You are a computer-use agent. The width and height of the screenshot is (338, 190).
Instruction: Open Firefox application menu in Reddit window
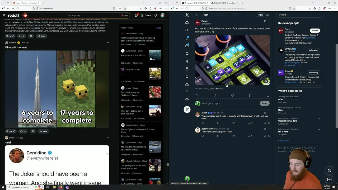pos(165,8)
